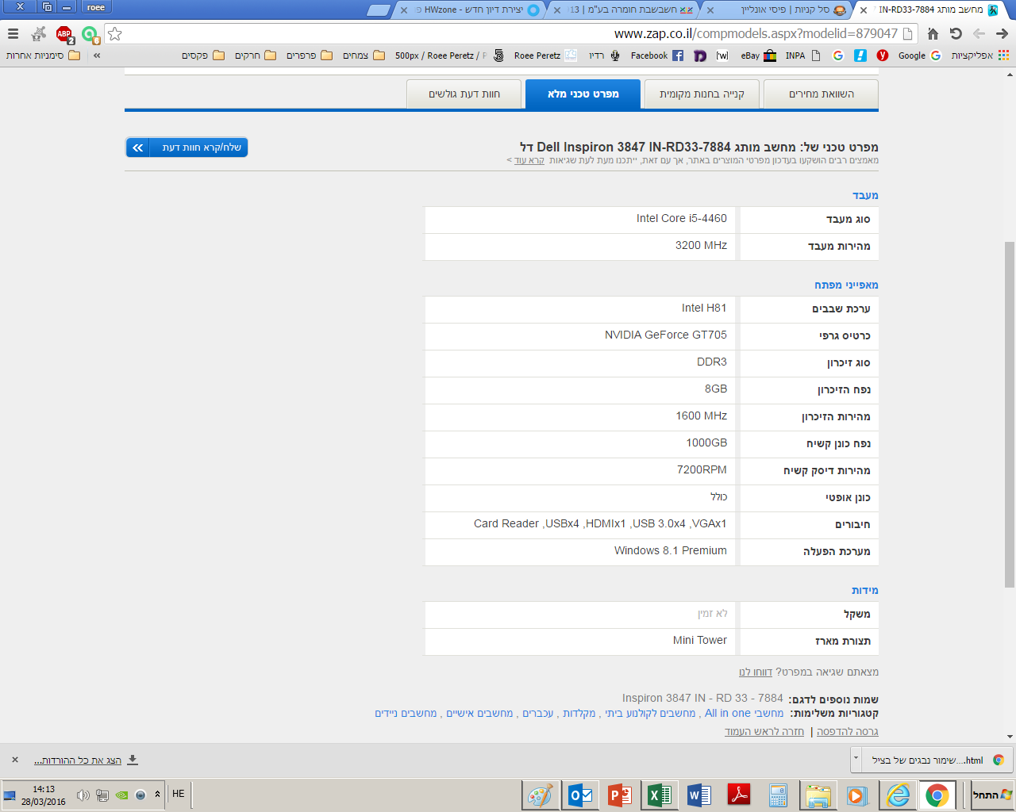Switch to the חשבשבת חומרה browser tab

(x=623, y=10)
